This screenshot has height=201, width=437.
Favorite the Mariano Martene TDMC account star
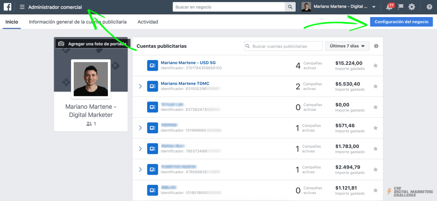(x=376, y=86)
